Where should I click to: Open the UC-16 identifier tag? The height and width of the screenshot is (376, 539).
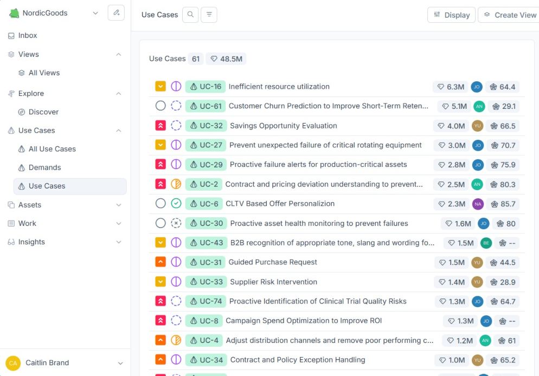click(x=205, y=87)
